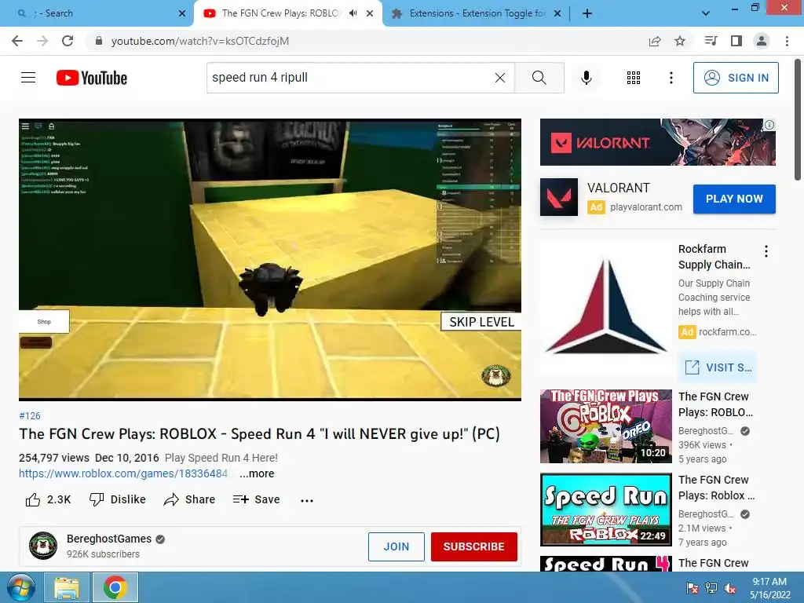Open Chrome media controls
The image size is (804, 603).
click(x=711, y=41)
